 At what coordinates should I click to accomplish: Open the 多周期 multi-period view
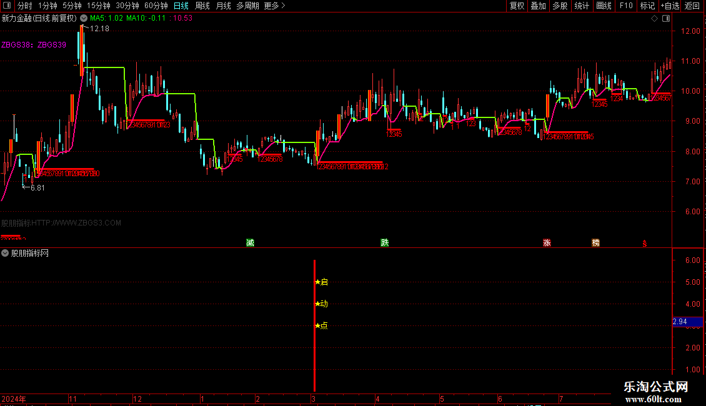tap(247, 6)
